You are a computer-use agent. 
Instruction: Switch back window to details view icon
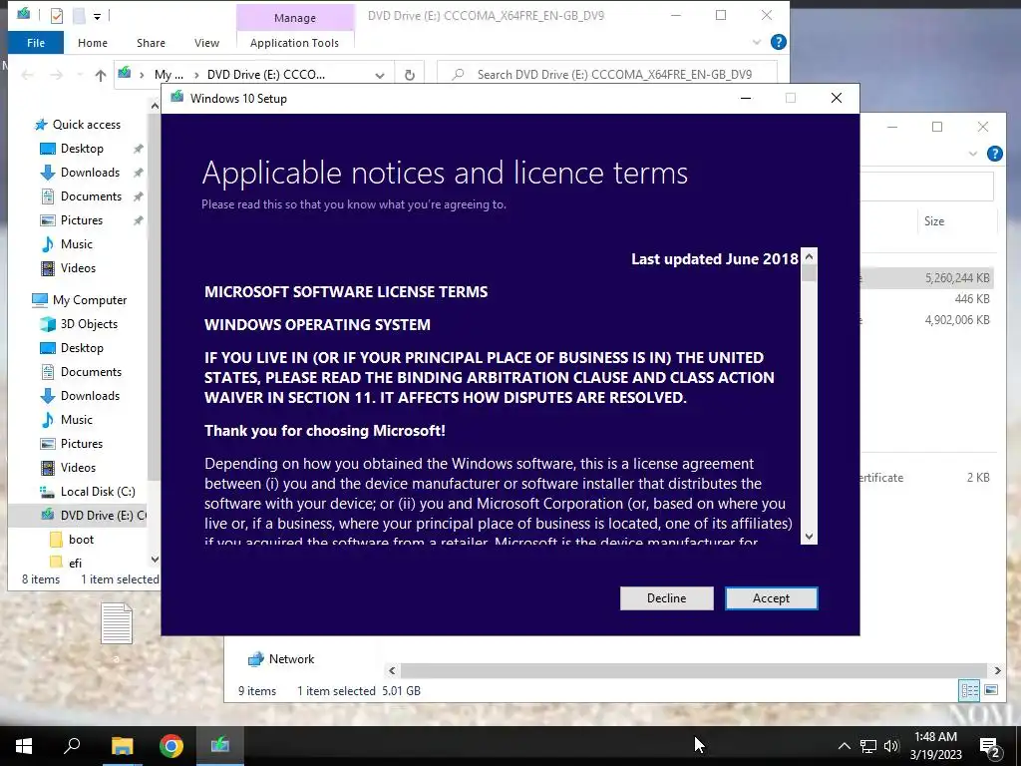[969, 690]
